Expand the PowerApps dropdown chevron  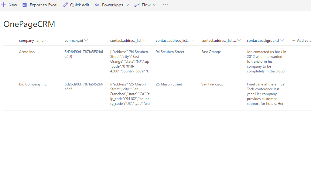(x=127, y=5)
